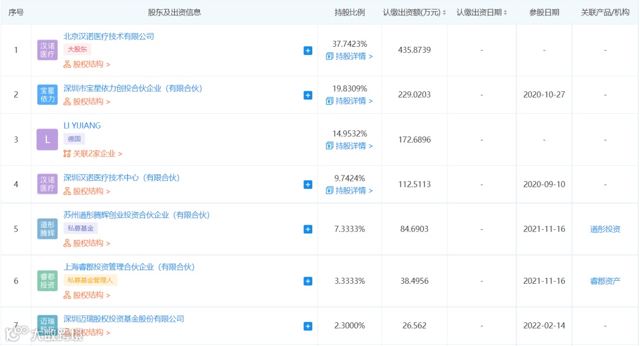Select the 2020-09-10 date cell
The image size is (640, 346).
[x=544, y=184]
